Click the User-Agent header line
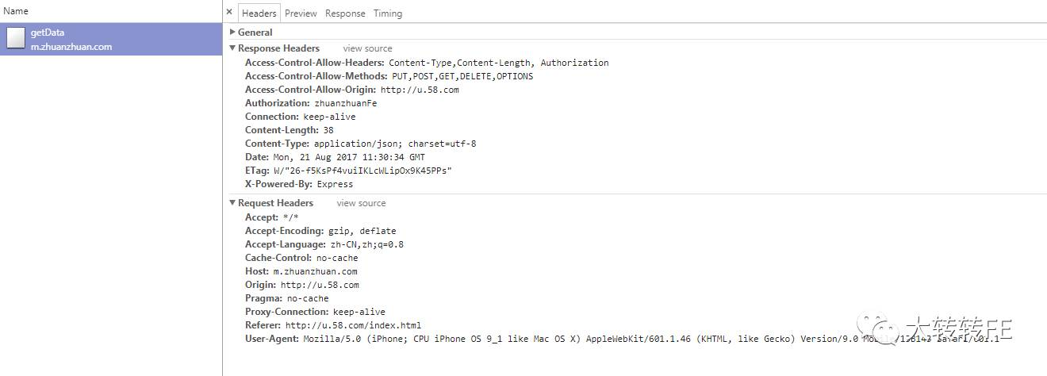 point(555,339)
